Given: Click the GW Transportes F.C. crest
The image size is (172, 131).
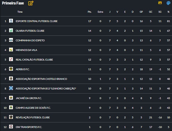Looking at the screenshot, I should [11, 127].
